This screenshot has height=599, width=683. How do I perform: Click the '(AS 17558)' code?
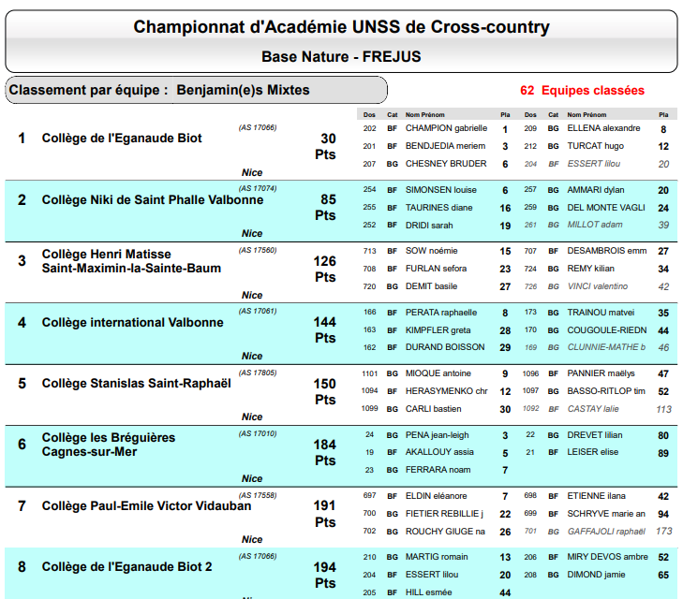(258, 495)
